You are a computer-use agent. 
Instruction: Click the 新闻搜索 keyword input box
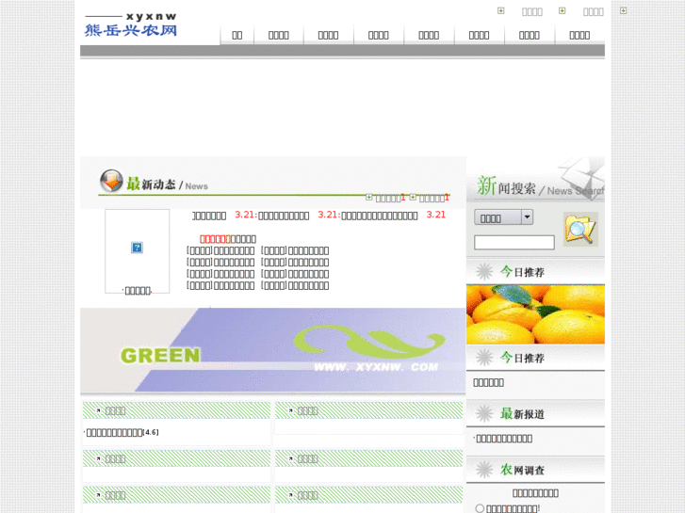pos(514,242)
